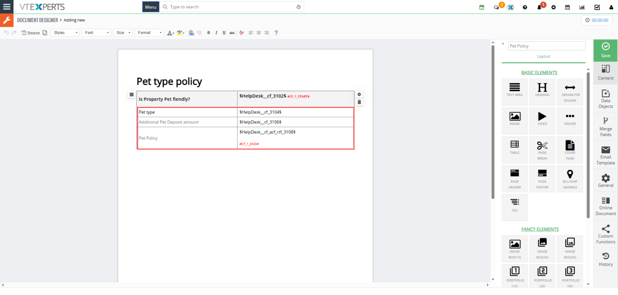The image size is (618, 295).
Task: View source code with Source button
Action: point(31,33)
